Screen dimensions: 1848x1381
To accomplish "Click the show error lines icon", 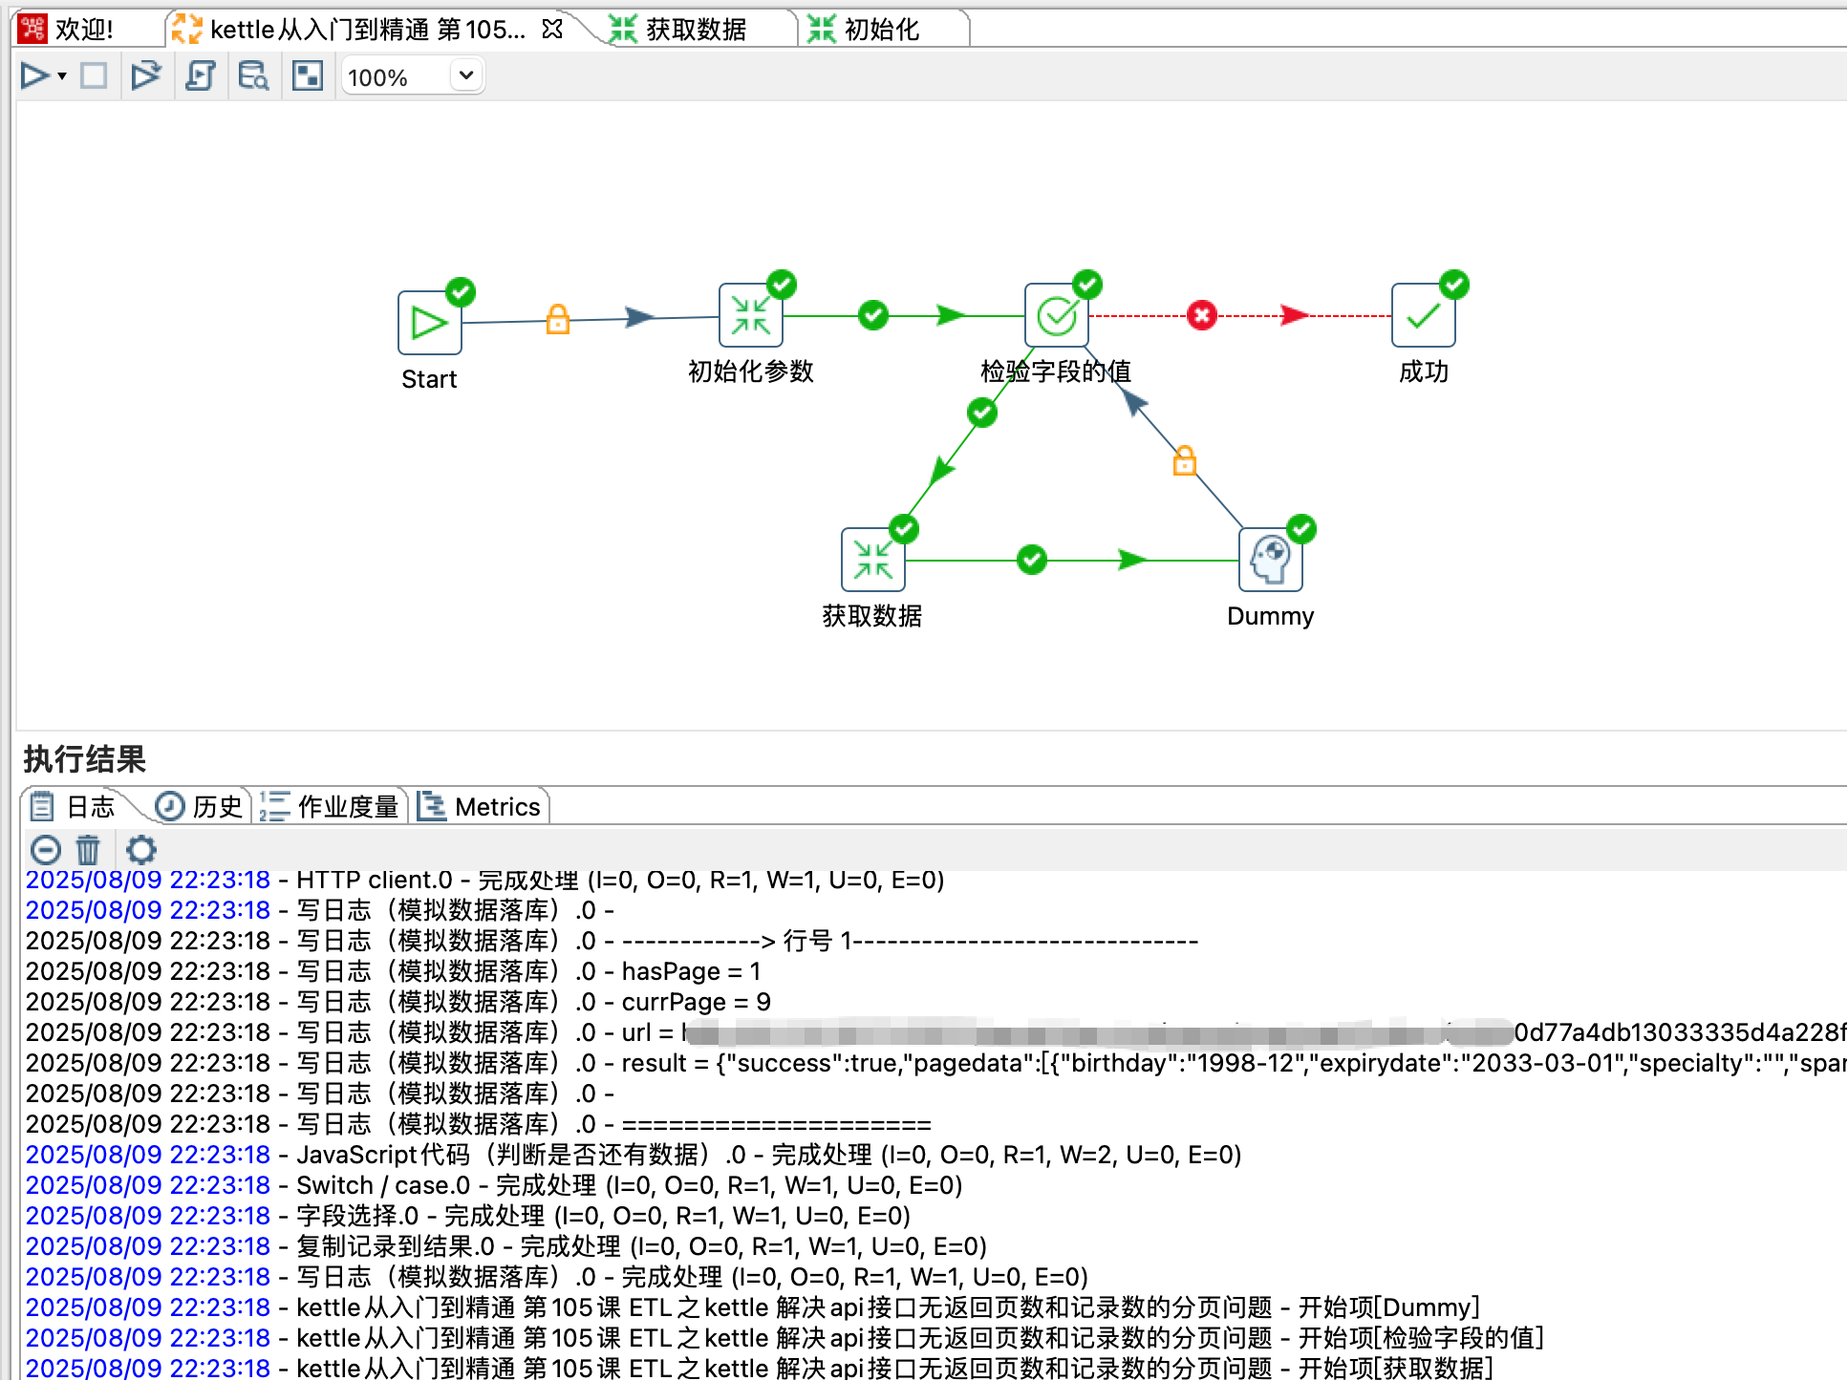I will [45, 849].
